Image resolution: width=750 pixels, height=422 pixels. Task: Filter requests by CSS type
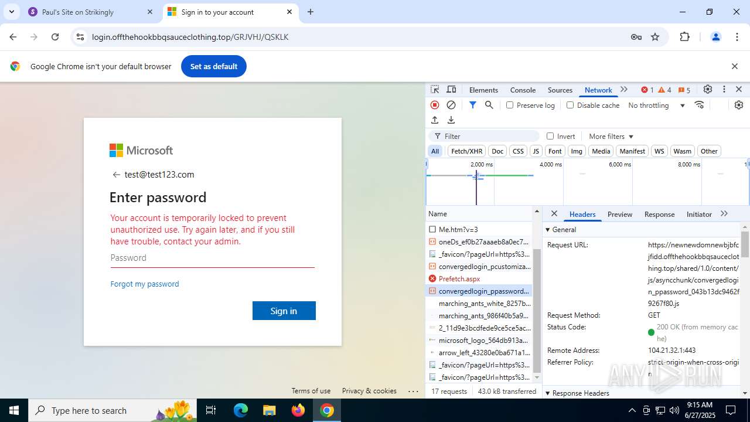tap(518, 151)
